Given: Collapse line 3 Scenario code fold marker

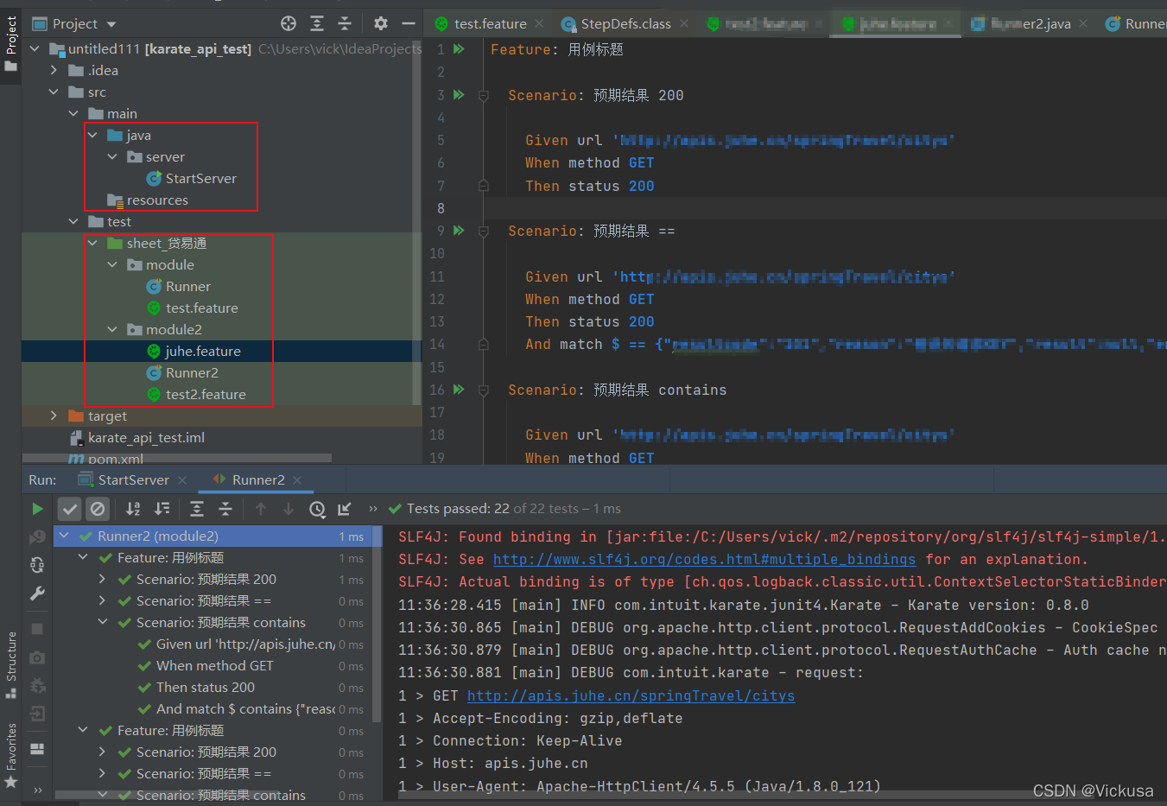Looking at the screenshot, I should [x=484, y=95].
